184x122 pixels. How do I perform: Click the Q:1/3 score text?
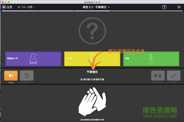pos(26,7)
